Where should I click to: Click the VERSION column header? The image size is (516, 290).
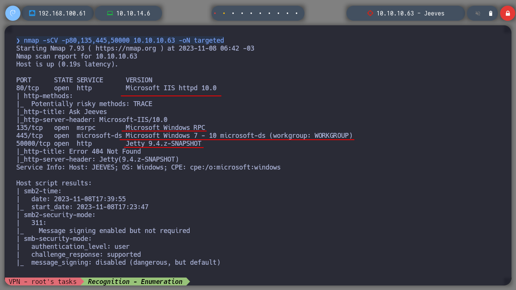point(139,80)
